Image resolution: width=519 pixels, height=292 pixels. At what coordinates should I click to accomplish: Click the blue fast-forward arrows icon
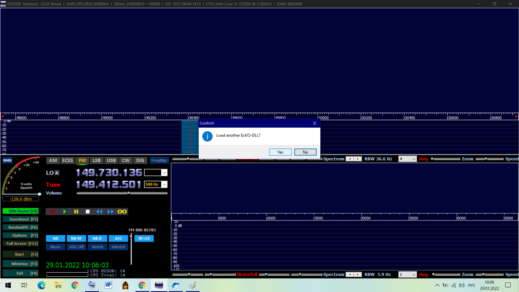(x=110, y=212)
